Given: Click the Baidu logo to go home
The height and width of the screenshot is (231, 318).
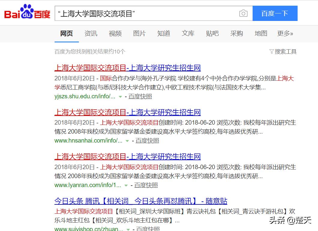Looking at the screenshot, I should click(x=26, y=12).
